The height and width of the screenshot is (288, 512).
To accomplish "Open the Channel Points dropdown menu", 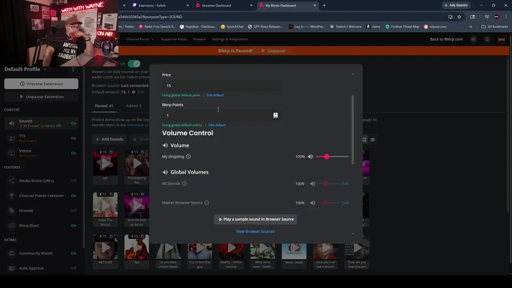I will tap(140, 39).
